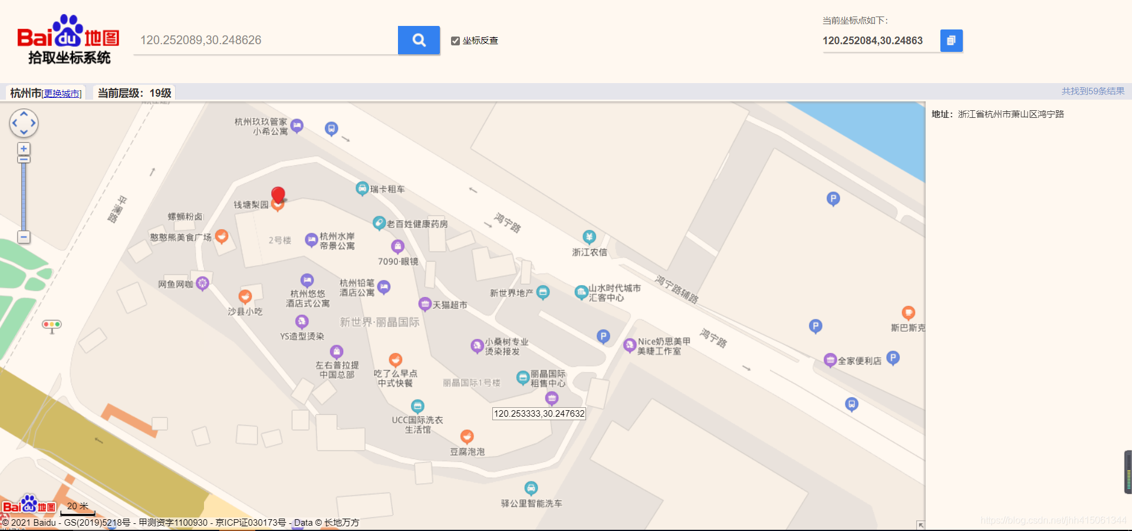Viewport: 1132px width, 531px height.
Task: Click the 全家便利店 shop icon
Action: (x=830, y=360)
